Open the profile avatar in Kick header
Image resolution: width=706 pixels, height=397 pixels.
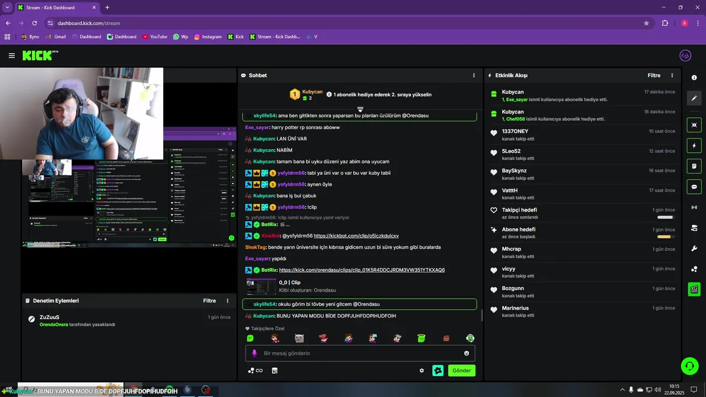pyautogui.click(x=686, y=56)
